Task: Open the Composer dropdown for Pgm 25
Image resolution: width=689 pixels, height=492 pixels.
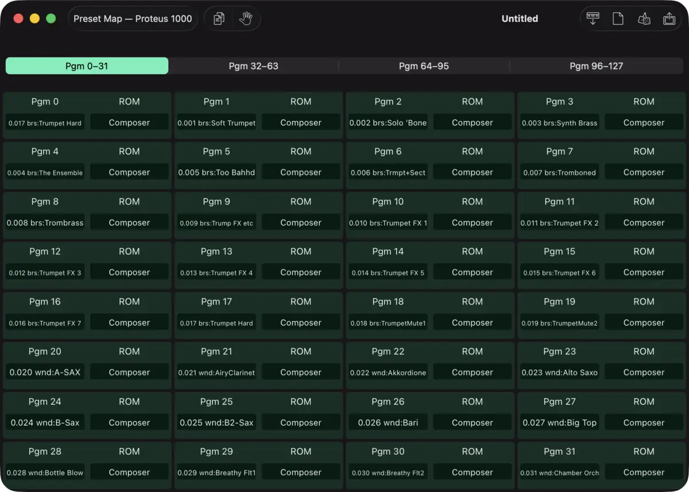Action: [x=301, y=423]
